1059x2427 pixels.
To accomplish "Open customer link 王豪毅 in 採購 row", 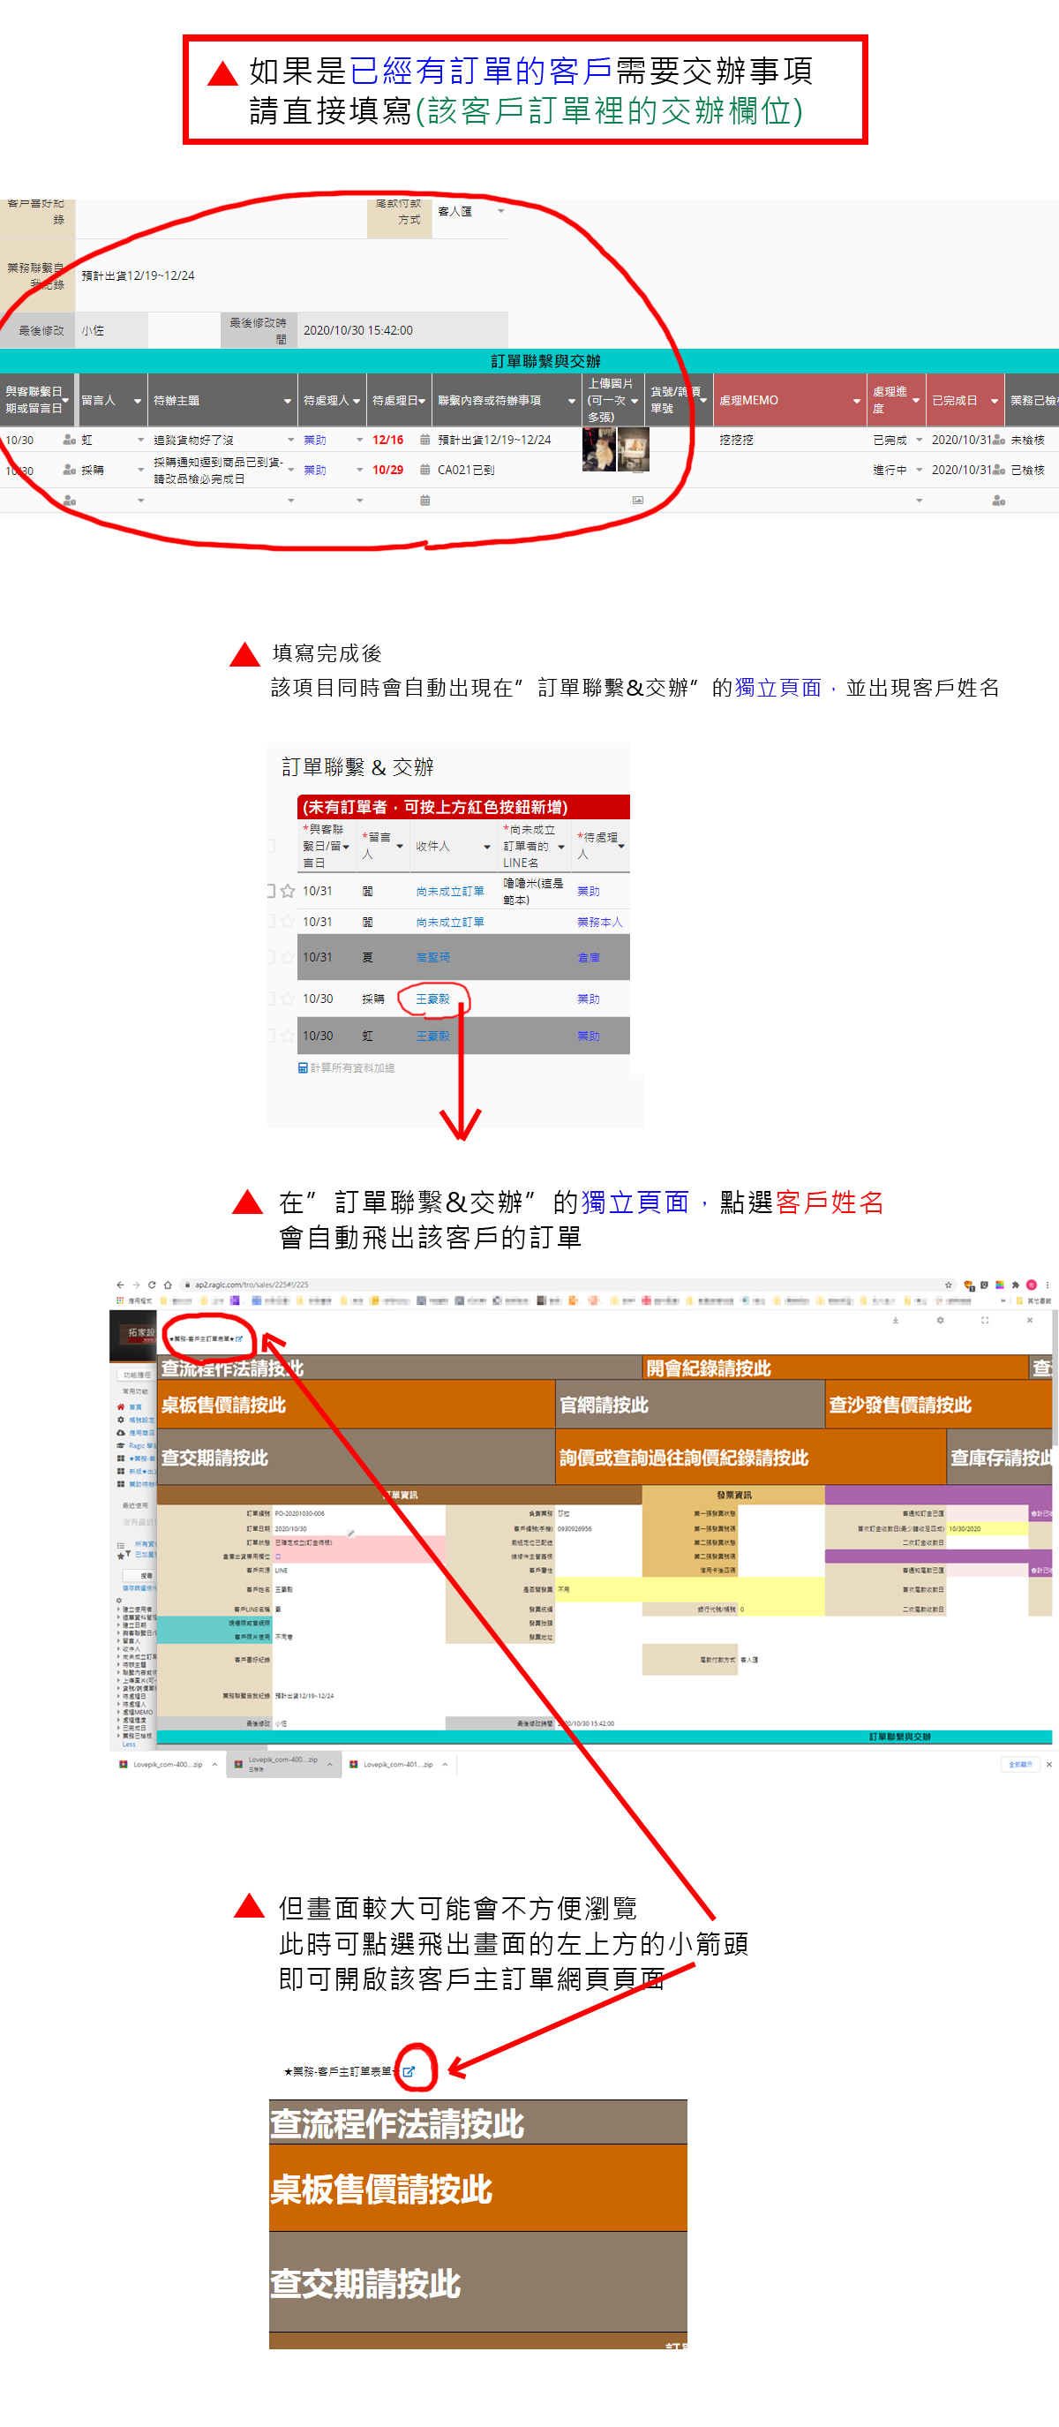I will 432,999.
